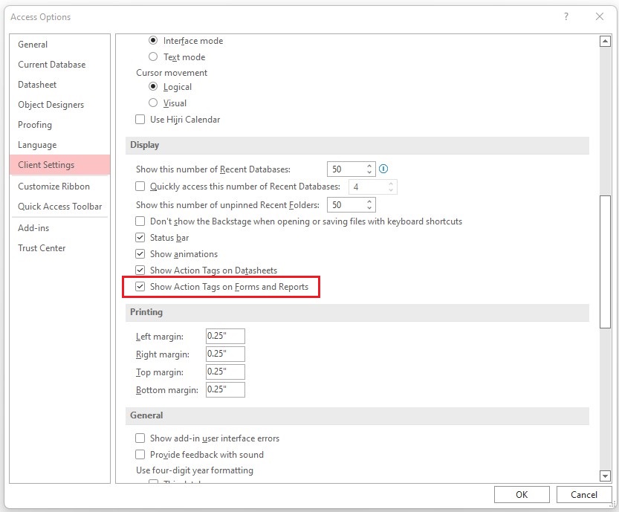Viewport: 619px width, 512px height.
Task: Enable hiding the Backstage with keyboard shortcuts
Action: (x=139, y=221)
